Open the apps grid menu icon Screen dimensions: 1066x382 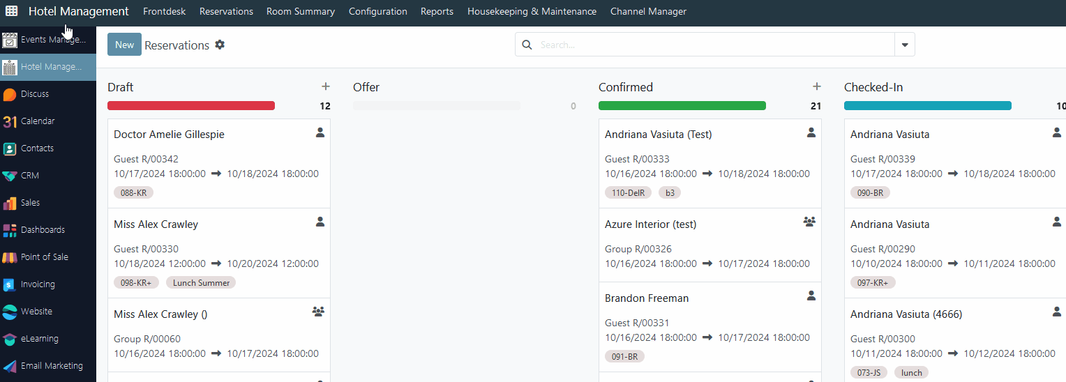tap(12, 11)
